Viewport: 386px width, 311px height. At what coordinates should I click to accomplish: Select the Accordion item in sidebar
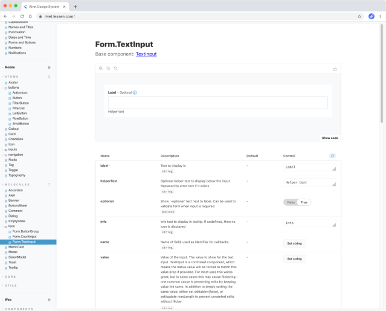[x=16, y=190]
